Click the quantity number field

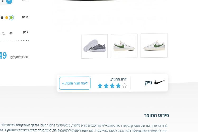click(2, 1)
